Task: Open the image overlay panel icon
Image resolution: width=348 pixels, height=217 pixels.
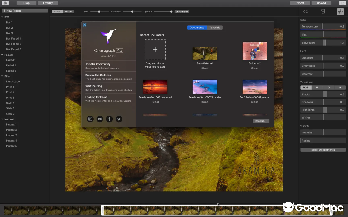Action: (x=323, y=11)
